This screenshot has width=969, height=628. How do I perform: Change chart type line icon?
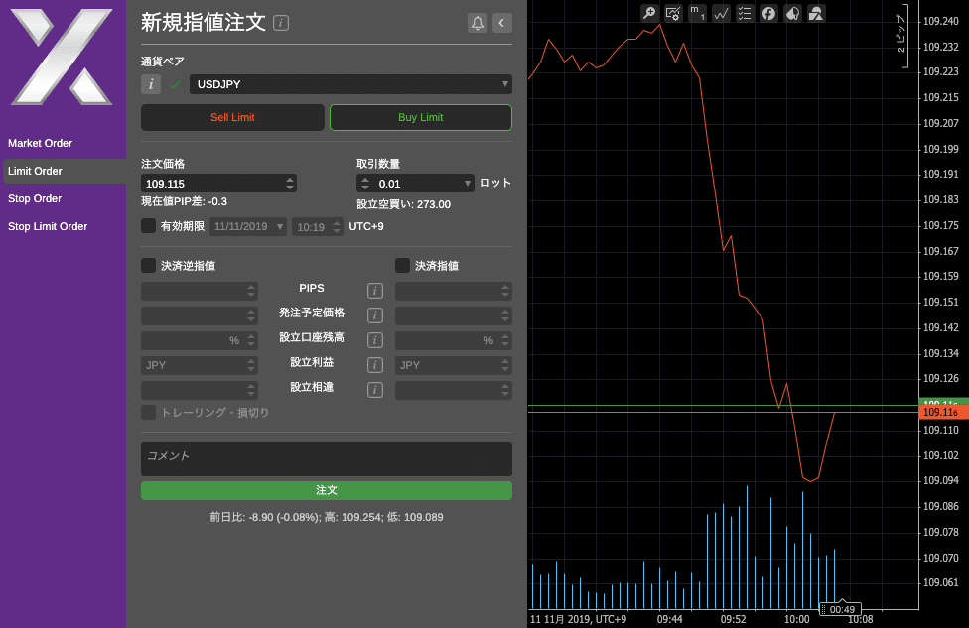coord(721,13)
